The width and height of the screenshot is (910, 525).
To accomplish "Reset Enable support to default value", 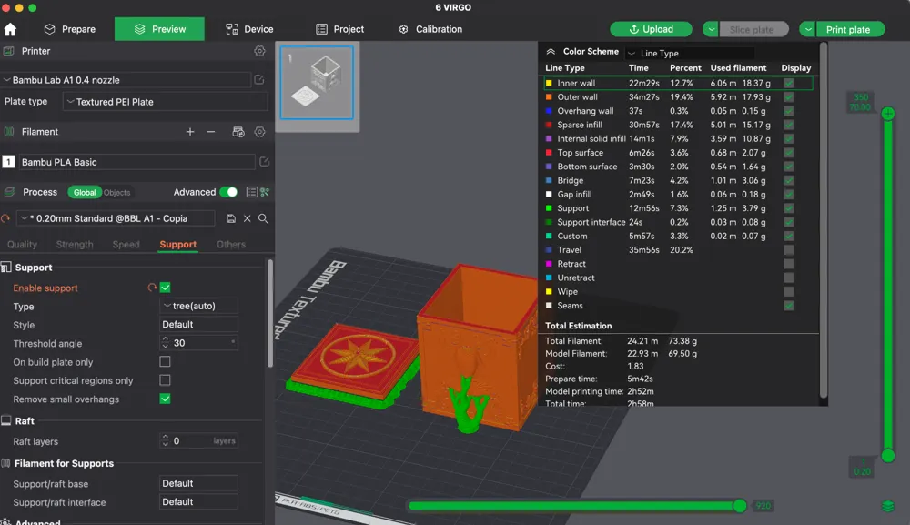I will point(151,288).
